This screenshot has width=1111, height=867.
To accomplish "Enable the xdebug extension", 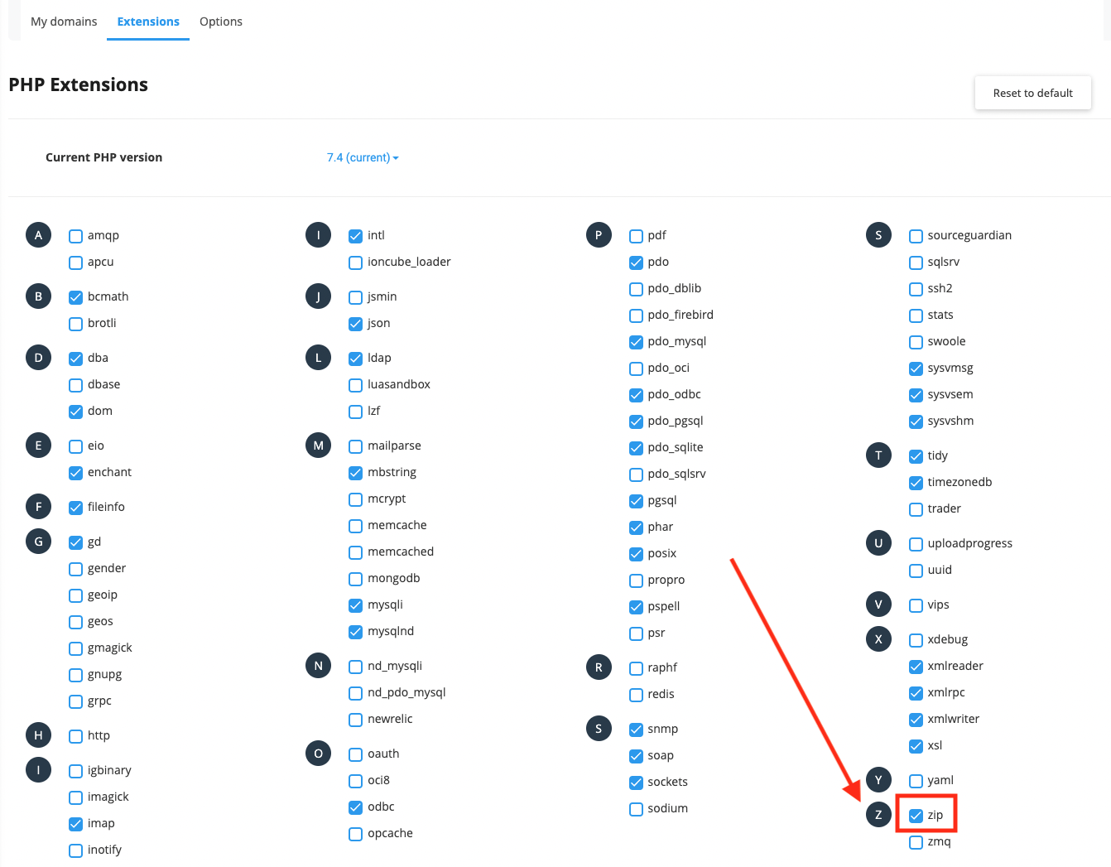I will coord(916,639).
